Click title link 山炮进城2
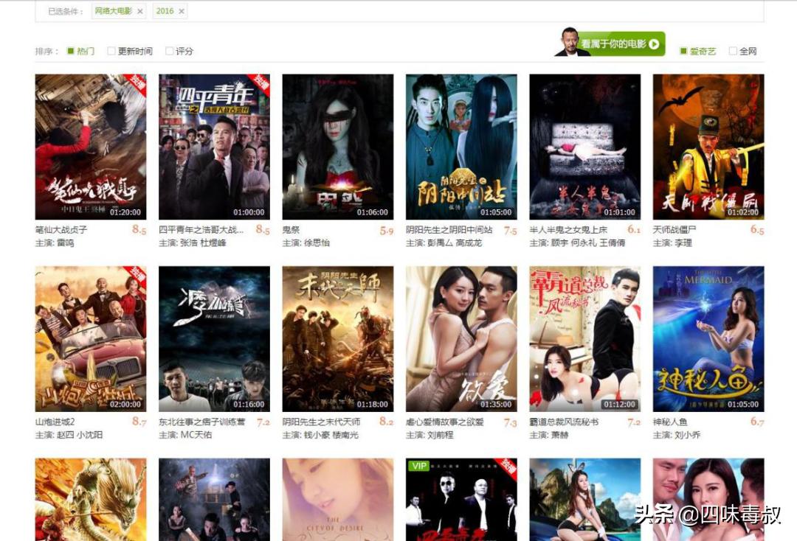Screen dimensions: 797x541 tap(55, 422)
